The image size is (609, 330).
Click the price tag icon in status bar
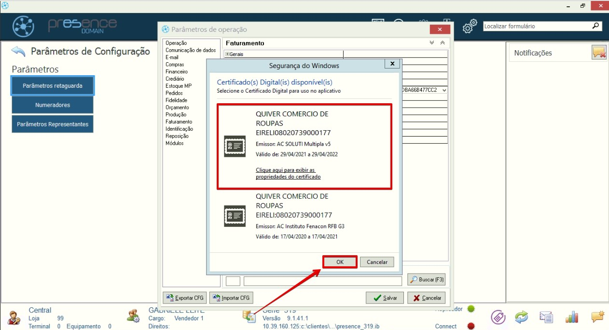pos(498,317)
